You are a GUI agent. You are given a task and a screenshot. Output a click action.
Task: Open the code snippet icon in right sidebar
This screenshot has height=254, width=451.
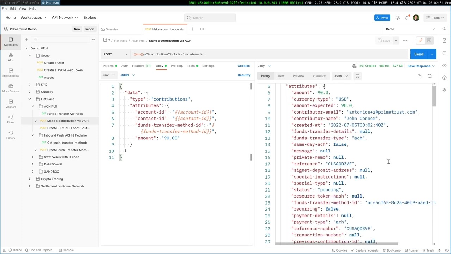tap(444, 65)
